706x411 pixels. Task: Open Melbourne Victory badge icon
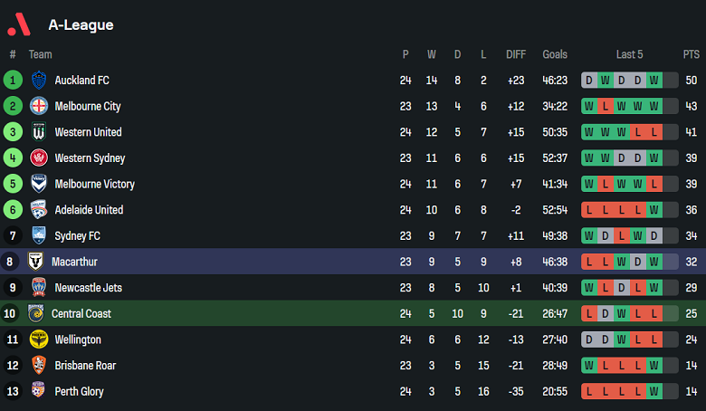click(39, 184)
